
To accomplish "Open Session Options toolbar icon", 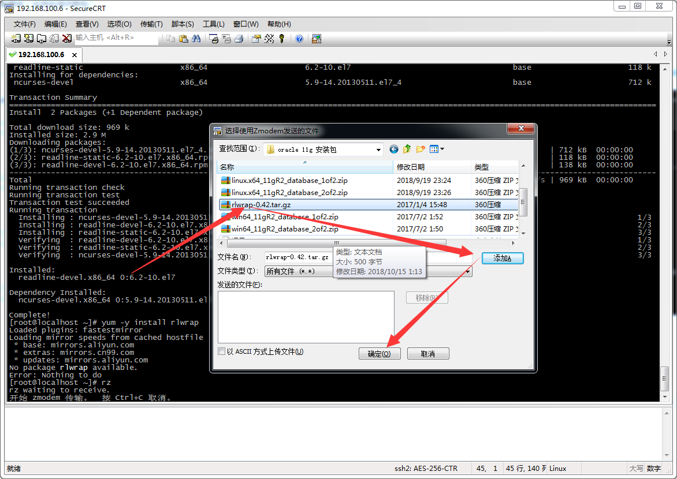I will (x=256, y=39).
